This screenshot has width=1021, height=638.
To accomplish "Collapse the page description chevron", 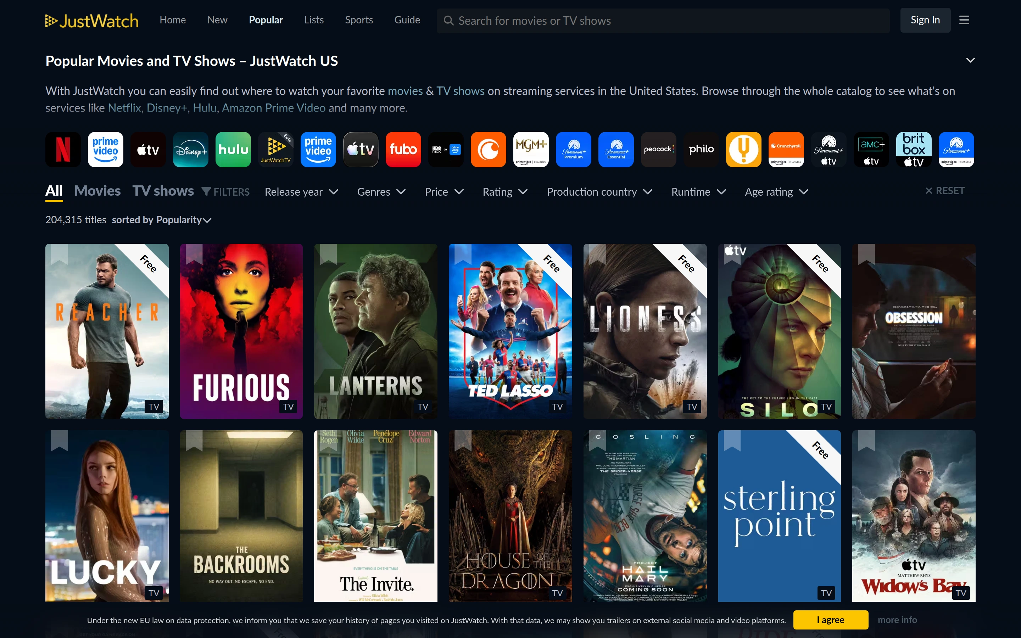I will (970, 60).
